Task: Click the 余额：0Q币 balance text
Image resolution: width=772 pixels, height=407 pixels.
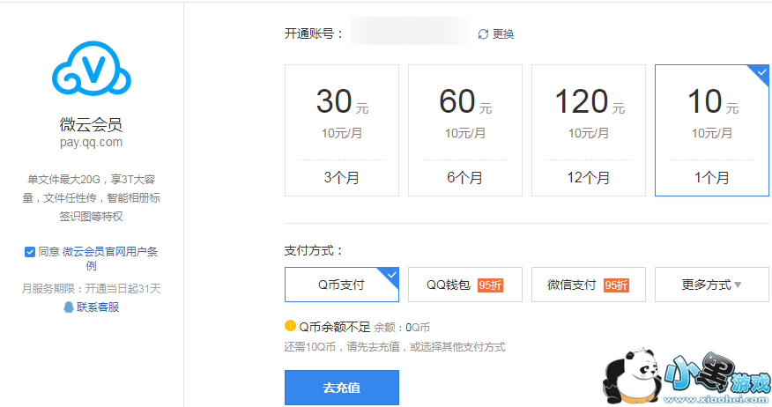Action: click(402, 327)
